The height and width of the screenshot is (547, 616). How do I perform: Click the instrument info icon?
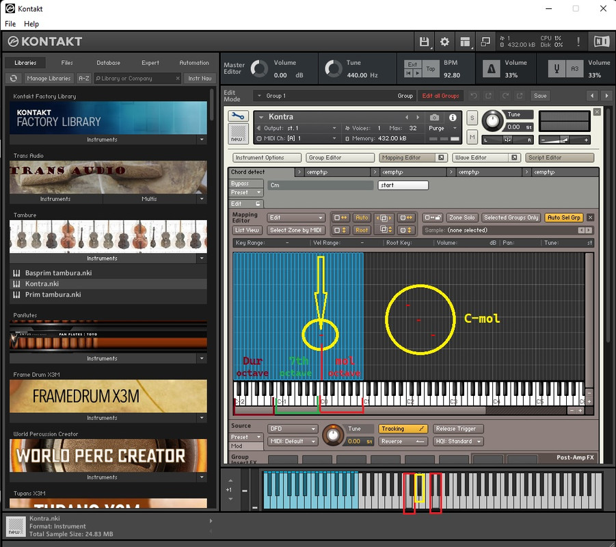453,117
